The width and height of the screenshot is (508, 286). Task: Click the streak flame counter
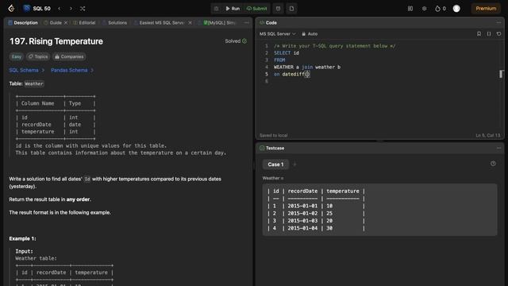[441, 9]
